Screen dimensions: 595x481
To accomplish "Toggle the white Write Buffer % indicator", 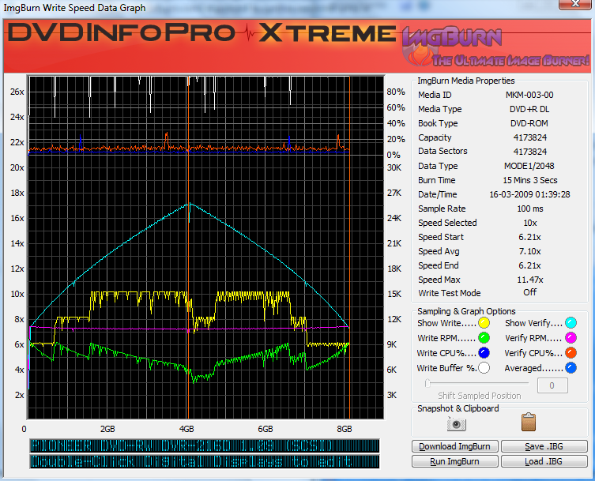I will [484, 368].
